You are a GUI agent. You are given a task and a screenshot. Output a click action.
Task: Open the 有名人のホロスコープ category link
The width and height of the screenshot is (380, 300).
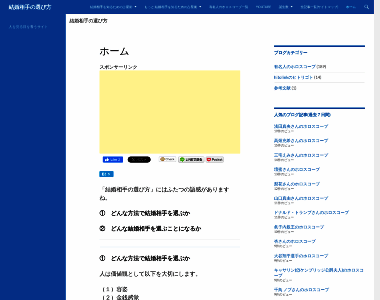coord(295,67)
